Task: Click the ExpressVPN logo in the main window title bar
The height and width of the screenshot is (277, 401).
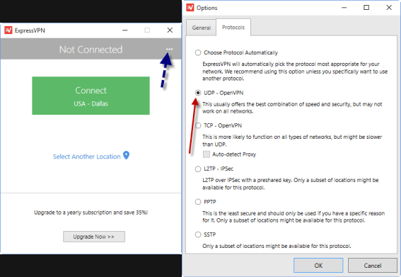Action: (x=8, y=30)
